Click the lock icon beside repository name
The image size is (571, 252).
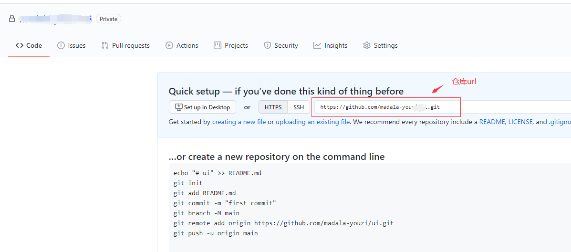pos(12,19)
